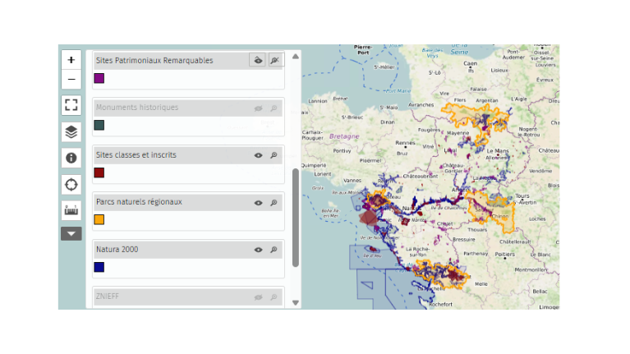The image size is (630, 354).
Task: Zoom to Sites Patrimoniaux Remarquables layer extent
Action: (275, 60)
